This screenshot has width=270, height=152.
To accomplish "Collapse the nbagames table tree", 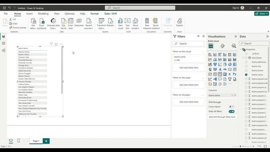I will [241, 49].
